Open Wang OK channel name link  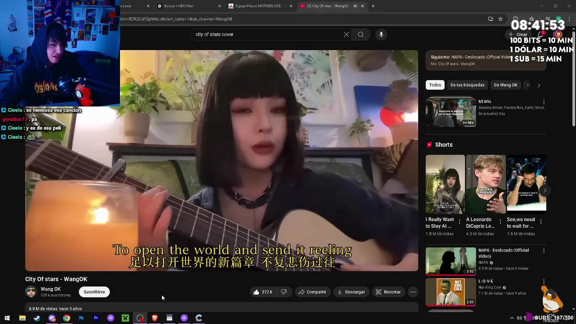(51, 289)
